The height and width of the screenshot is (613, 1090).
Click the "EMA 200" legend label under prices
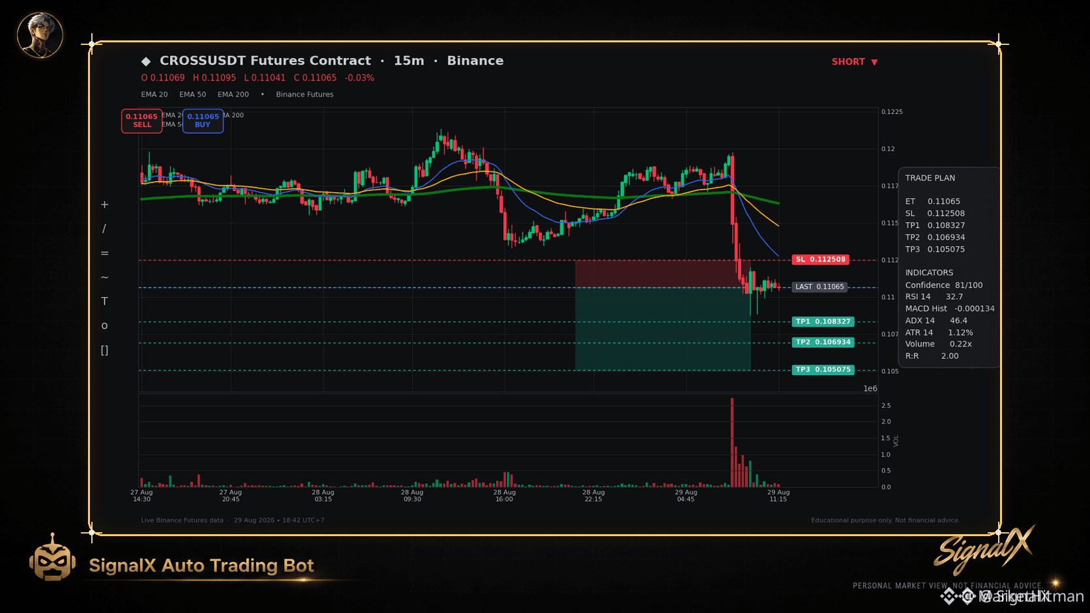(233, 94)
